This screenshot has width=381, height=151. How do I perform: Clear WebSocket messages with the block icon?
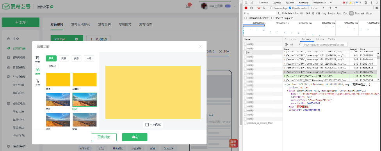286,45
